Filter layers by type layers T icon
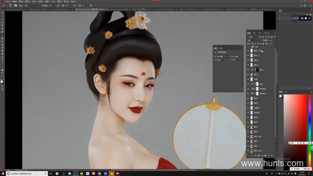 [x=266, y=37]
